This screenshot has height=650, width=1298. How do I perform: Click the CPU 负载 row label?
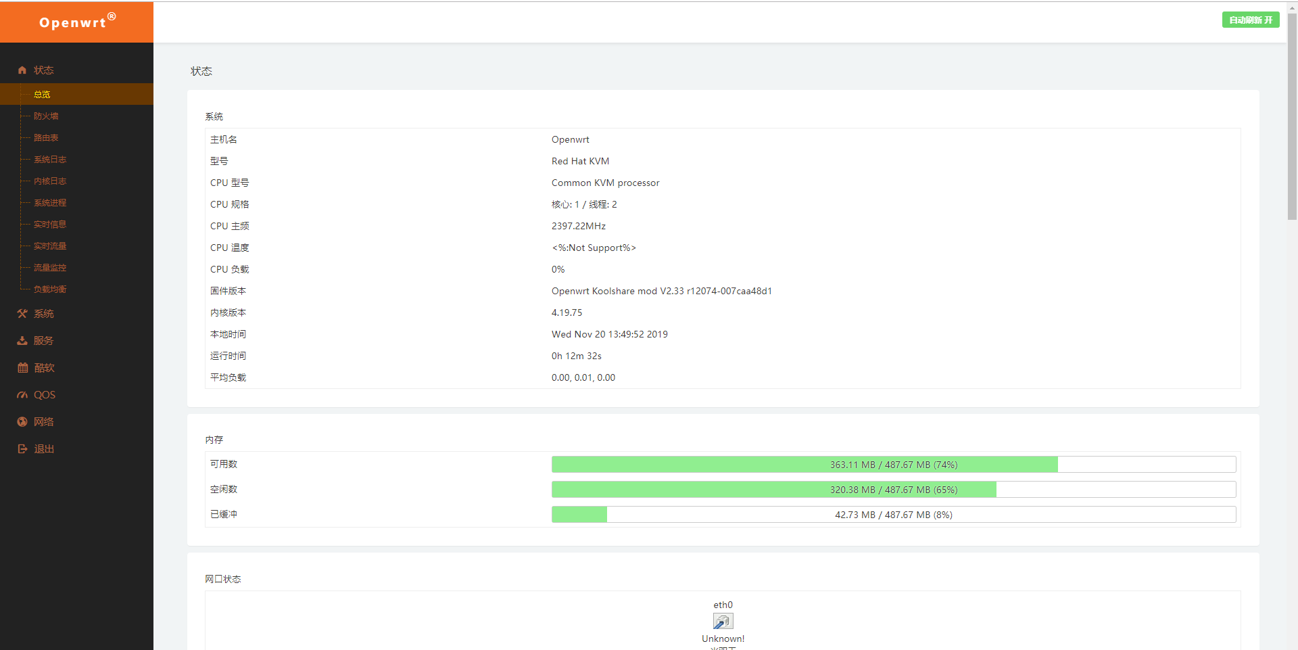tap(230, 269)
